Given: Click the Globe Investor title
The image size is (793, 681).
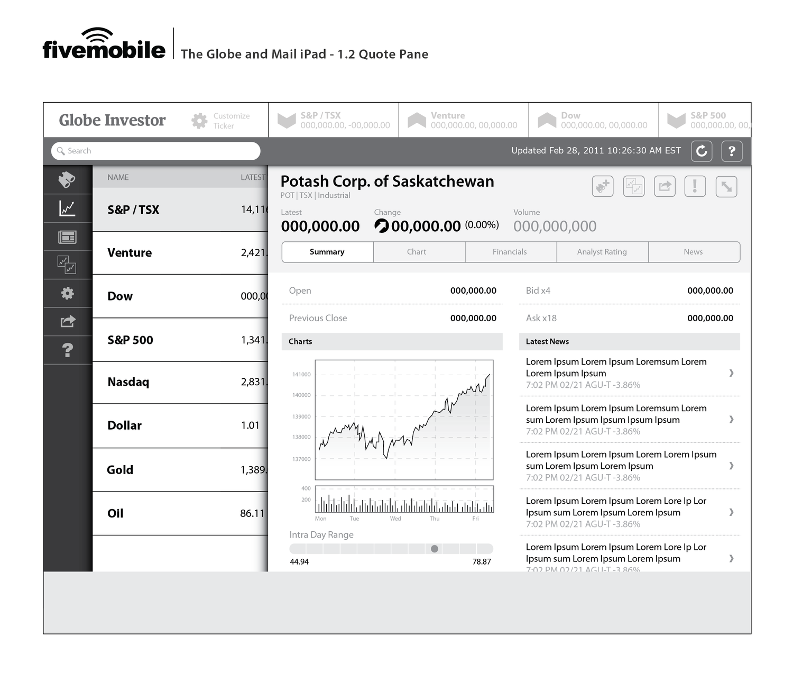Looking at the screenshot, I should click(x=112, y=120).
